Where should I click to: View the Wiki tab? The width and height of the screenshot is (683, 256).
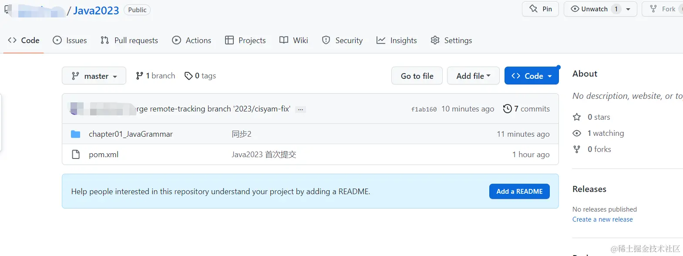294,40
